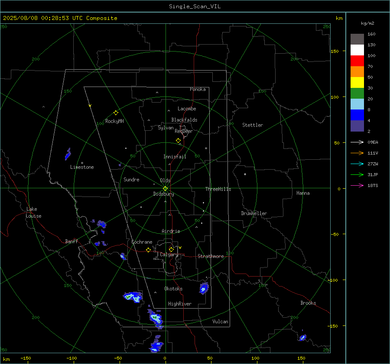Click the Ponoka map label
Viewport: 390px width, 364px height.
coord(198,89)
